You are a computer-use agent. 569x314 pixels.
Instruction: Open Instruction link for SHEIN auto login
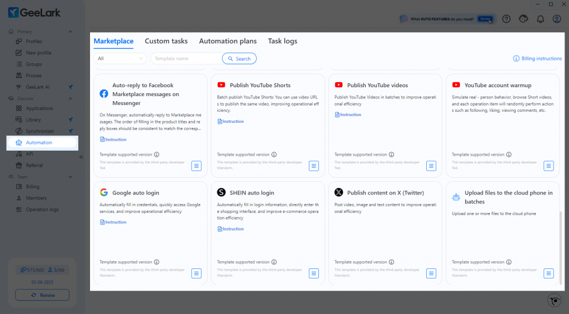tap(231, 229)
